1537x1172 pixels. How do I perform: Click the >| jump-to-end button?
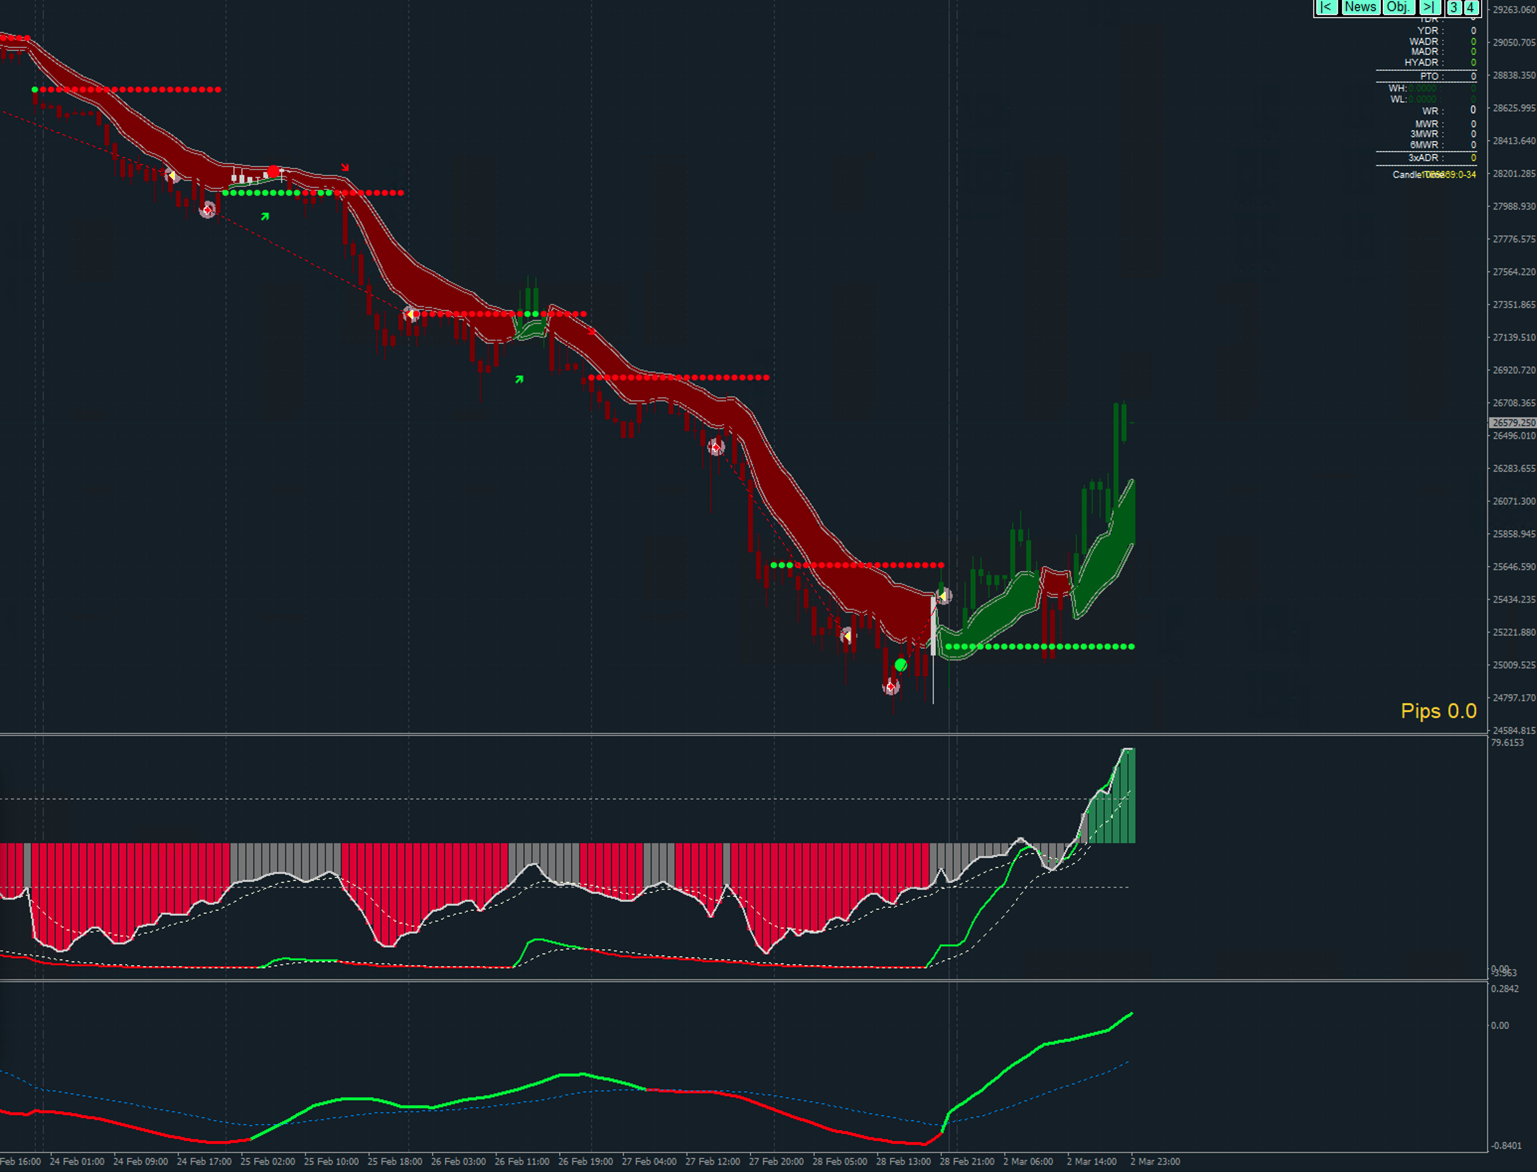tap(1428, 7)
